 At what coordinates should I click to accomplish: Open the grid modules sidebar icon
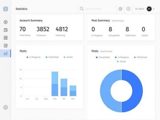[5, 38]
